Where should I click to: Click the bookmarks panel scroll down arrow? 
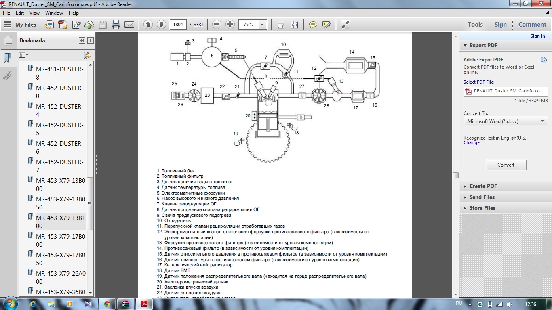click(90, 293)
